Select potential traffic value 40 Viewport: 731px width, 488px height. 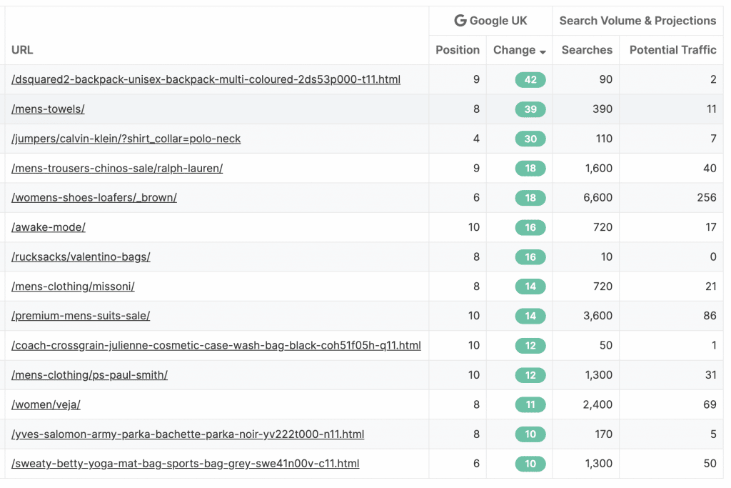coord(710,169)
